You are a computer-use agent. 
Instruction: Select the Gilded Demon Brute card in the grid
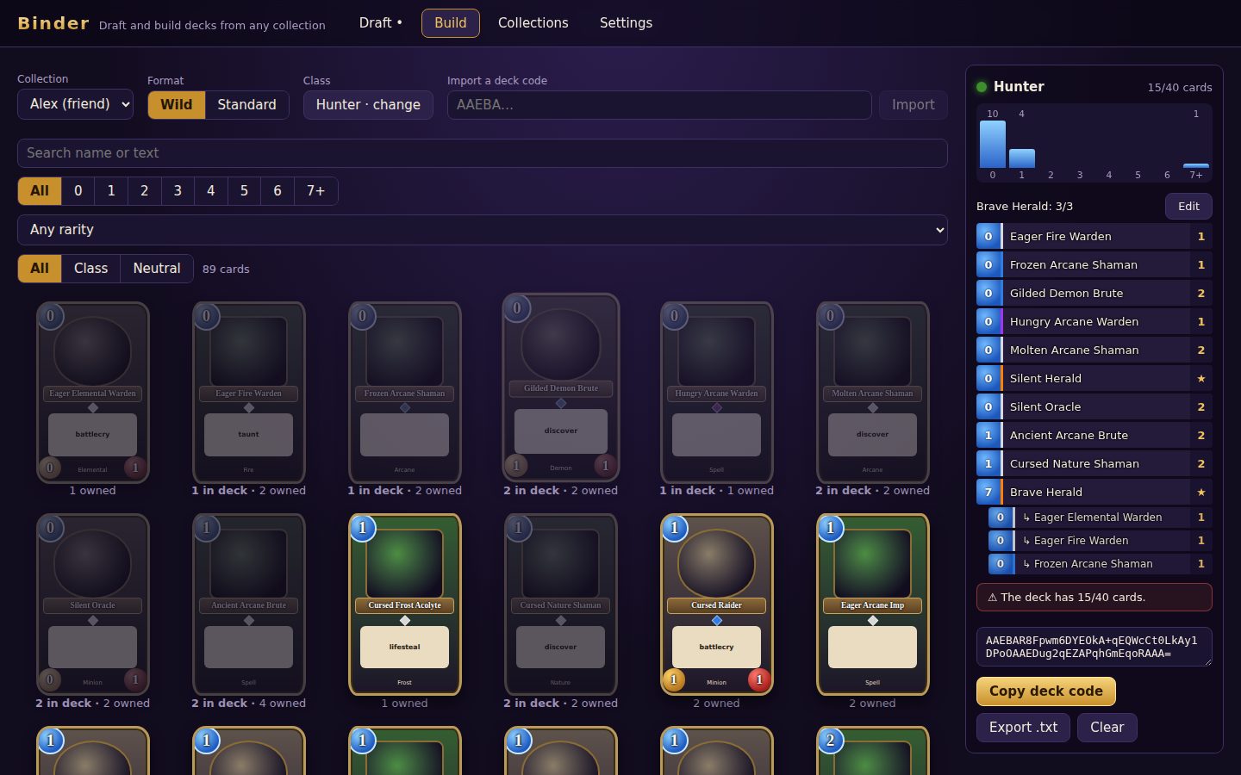coord(561,387)
